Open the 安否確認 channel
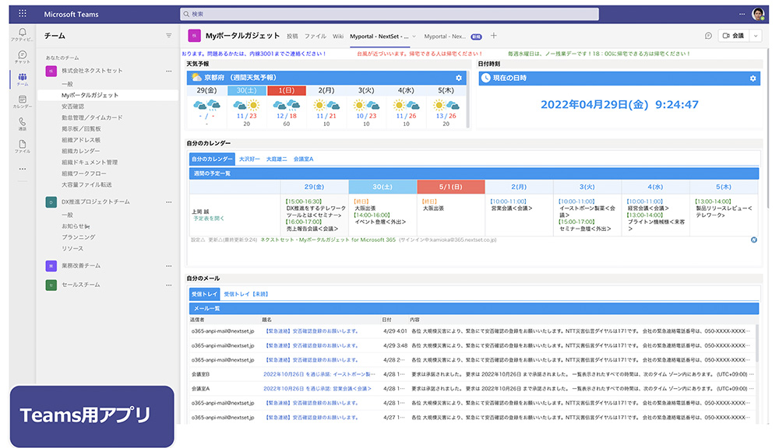Image resolution: width=779 pixels, height=448 pixels. coord(72,107)
